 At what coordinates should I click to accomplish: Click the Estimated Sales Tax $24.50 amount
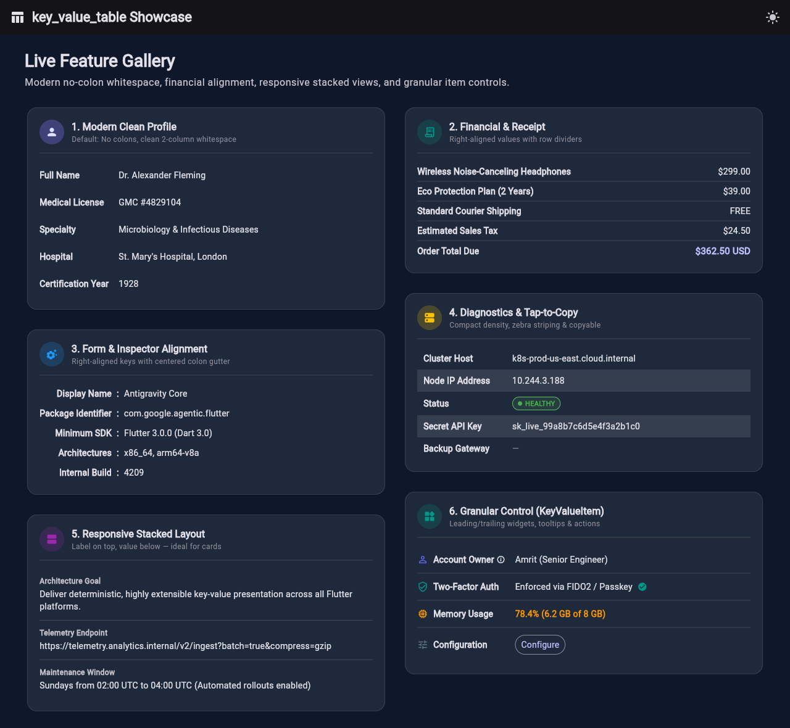(x=737, y=231)
